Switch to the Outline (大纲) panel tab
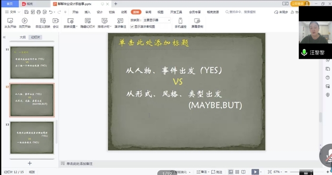Screen dimensions: 332x175 [22, 37]
